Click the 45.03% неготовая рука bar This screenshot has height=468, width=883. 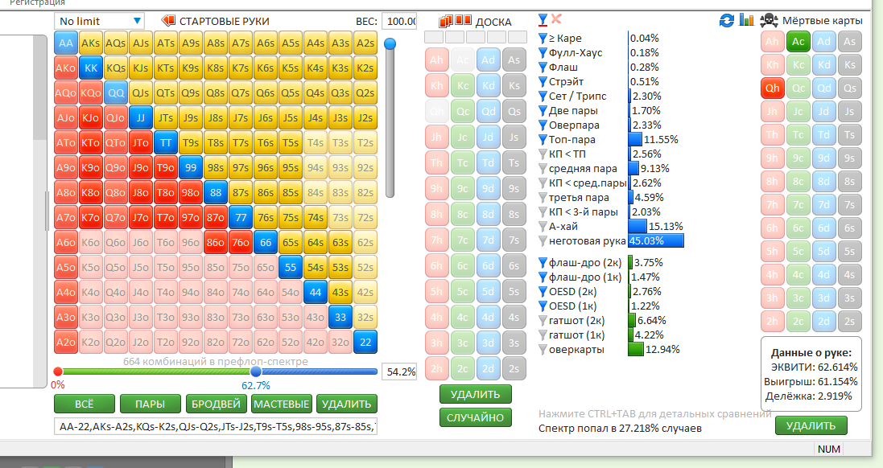point(656,241)
